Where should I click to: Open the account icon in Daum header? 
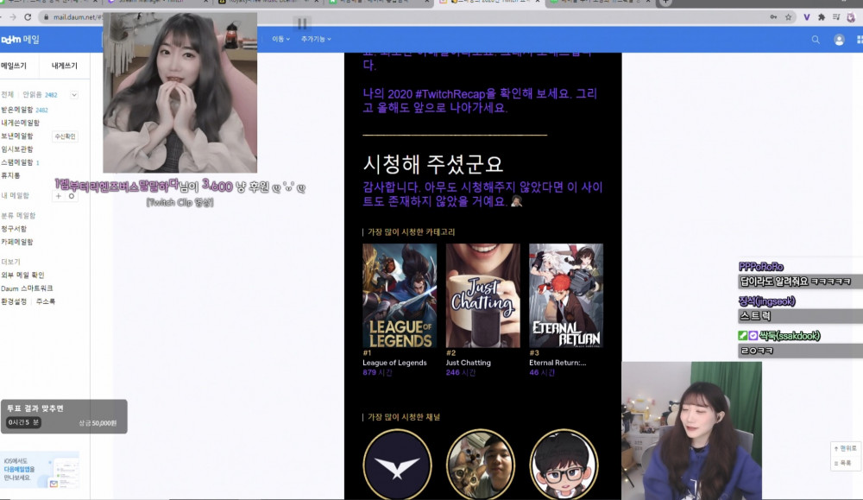(x=839, y=40)
